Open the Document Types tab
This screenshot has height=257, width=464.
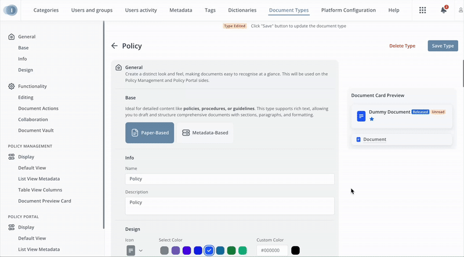coord(289,10)
